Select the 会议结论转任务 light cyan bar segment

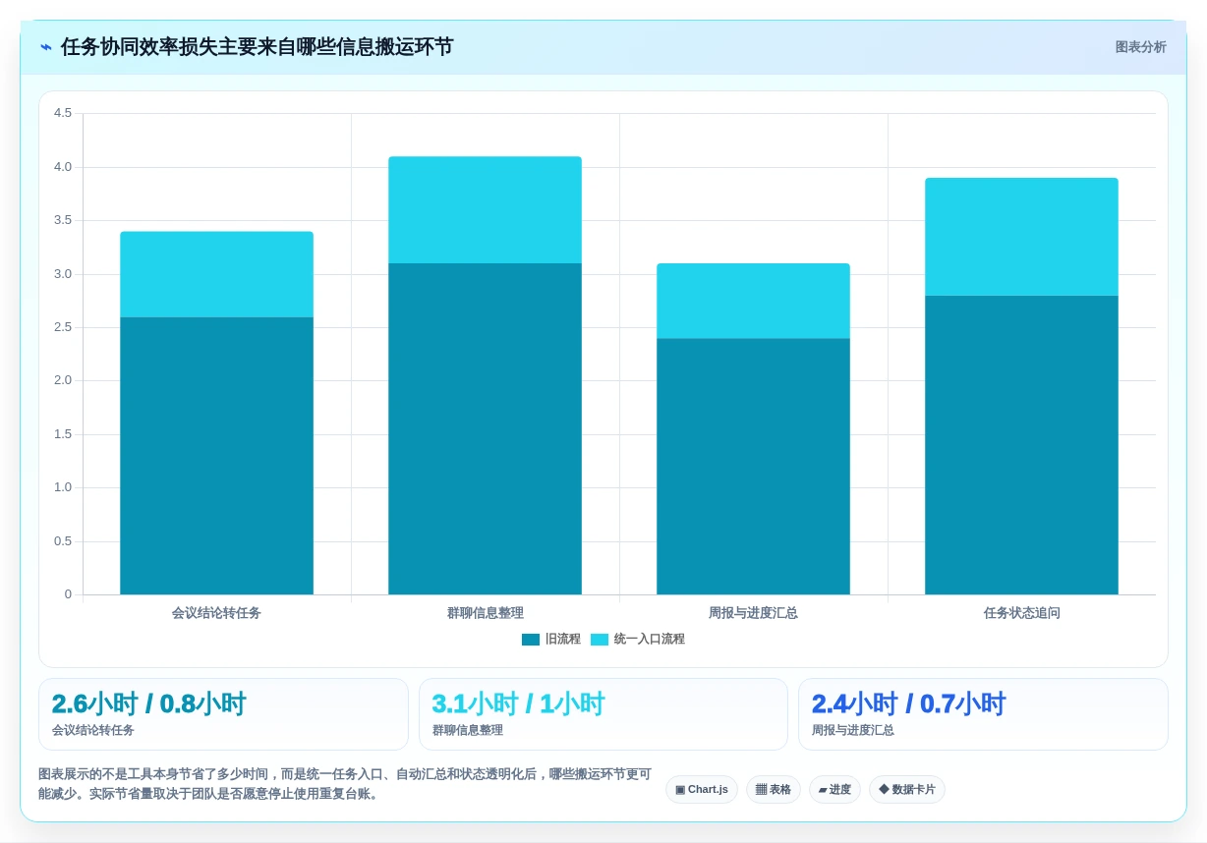(216, 274)
